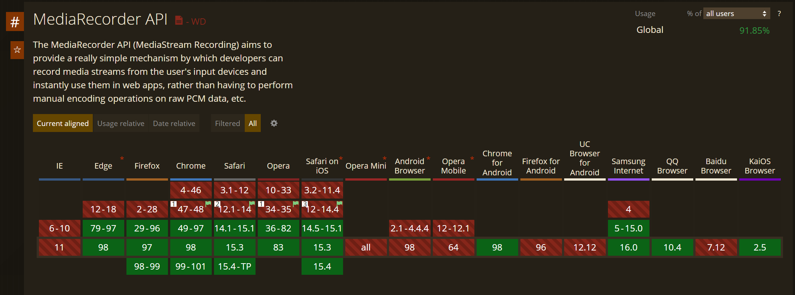Click the question mark help icon
The width and height of the screenshot is (795, 295).
779,14
